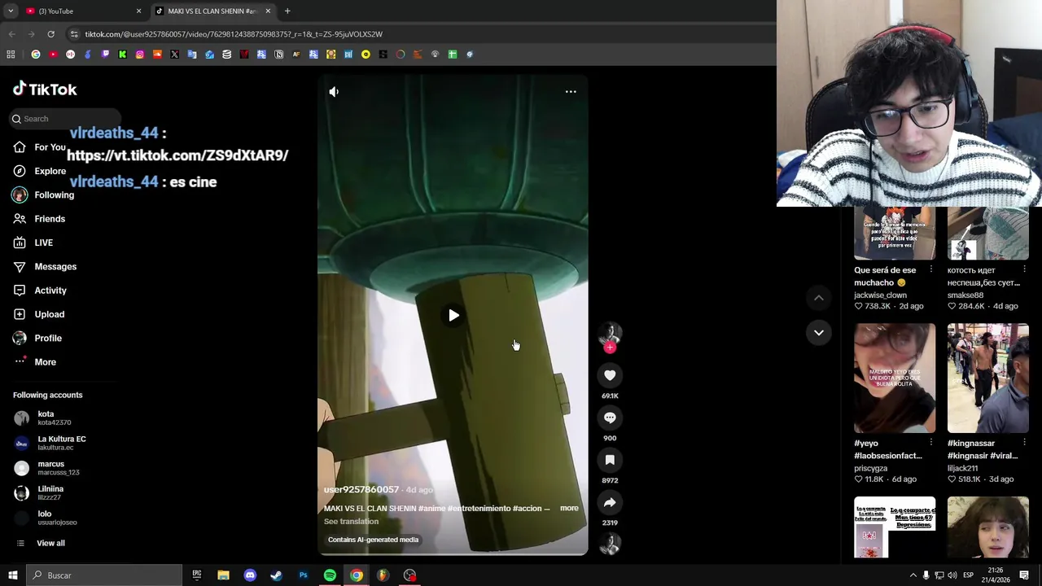1042x586 pixels.
Task: Open the creator's avatar beside the video
Action: coord(610,333)
